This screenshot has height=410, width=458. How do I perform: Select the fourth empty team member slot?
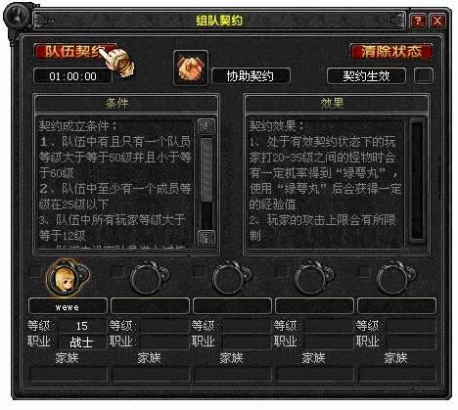pyautogui.click(x=313, y=278)
